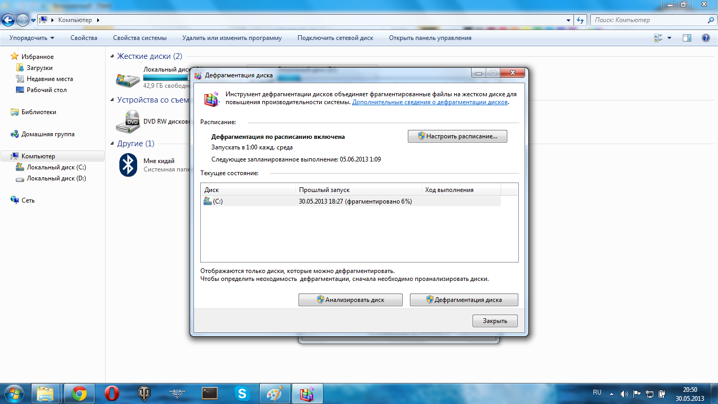
Task: Switch to Paint in the taskbar
Action: coord(274,393)
